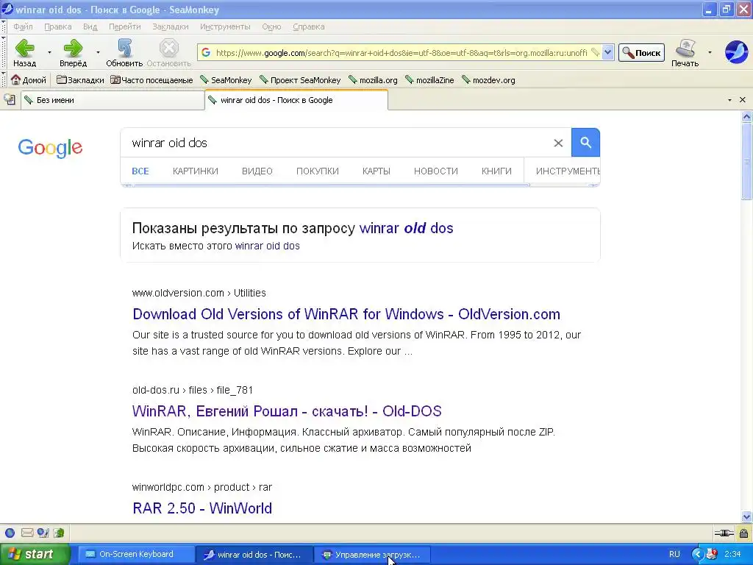Open Download Old Versions of WinRAR result

(x=346, y=314)
